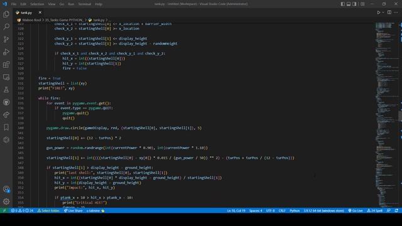Open the Testing flask view
402x226 pixels.
6,90
